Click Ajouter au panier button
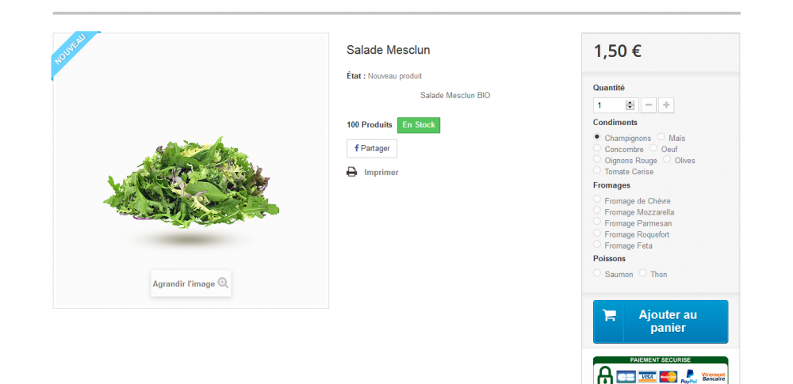This screenshot has width=793, height=384. click(x=660, y=321)
